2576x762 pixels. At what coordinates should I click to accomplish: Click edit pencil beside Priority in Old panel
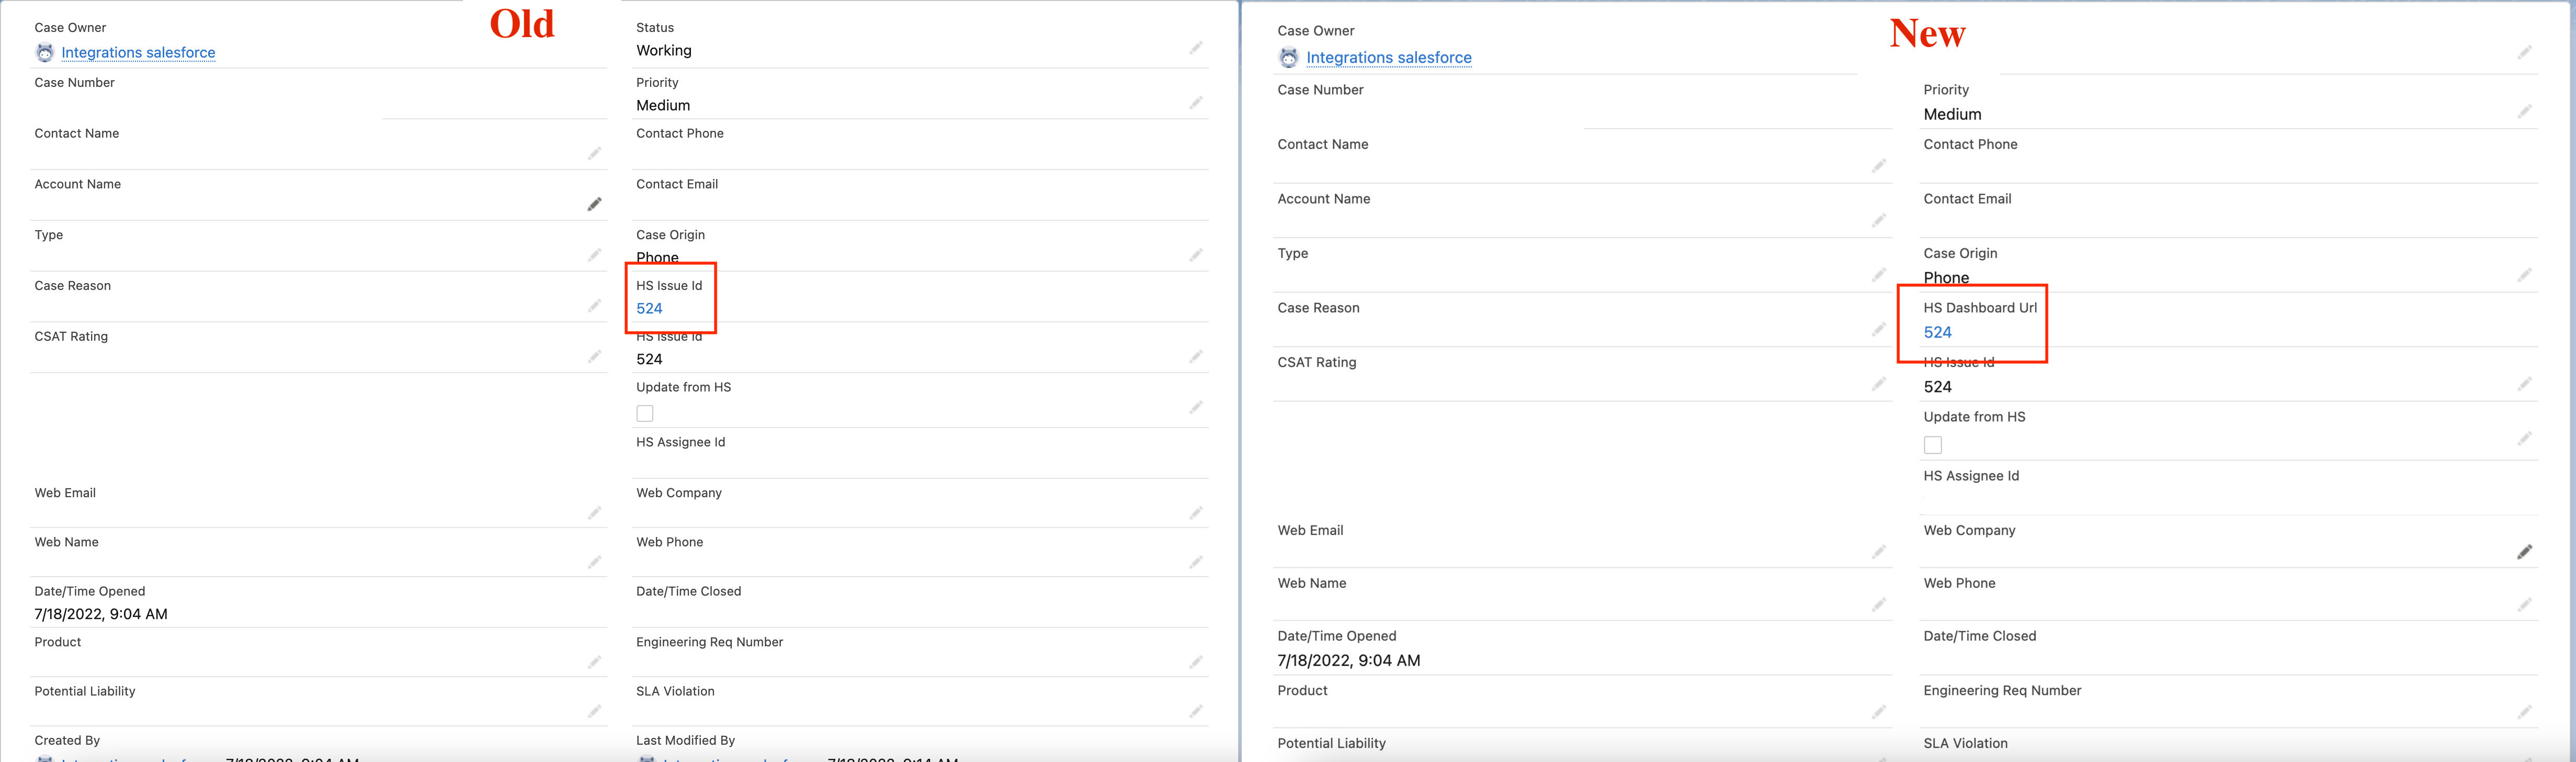[x=1195, y=103]
